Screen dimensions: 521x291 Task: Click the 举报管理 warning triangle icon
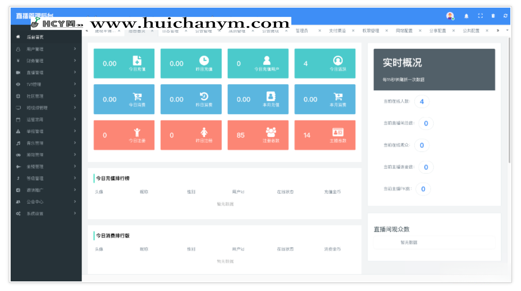point(19,131)
